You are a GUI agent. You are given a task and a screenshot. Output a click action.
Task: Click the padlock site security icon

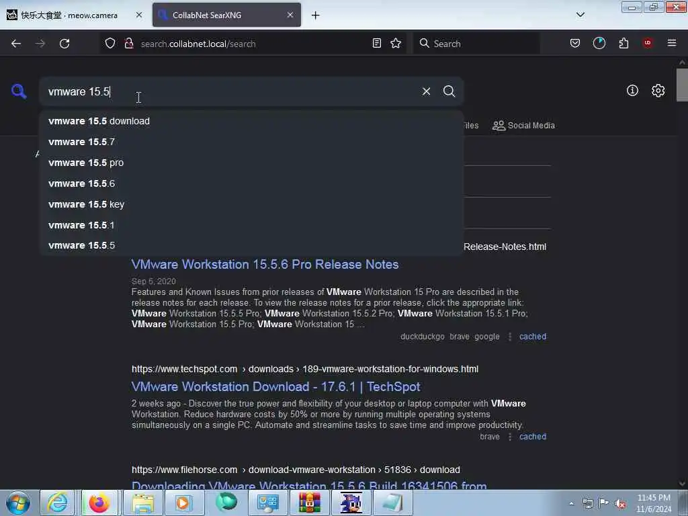129,43
